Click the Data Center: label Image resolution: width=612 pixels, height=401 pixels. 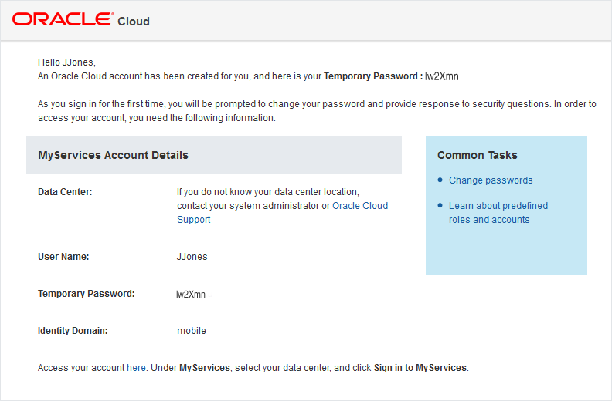tap(65, 192)
